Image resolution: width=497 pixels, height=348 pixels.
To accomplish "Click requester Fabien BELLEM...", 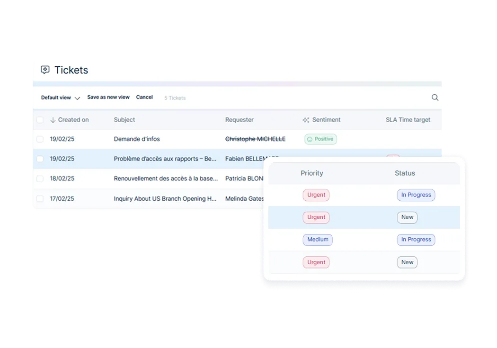I will pyautogui.click(x=252, y=159).
